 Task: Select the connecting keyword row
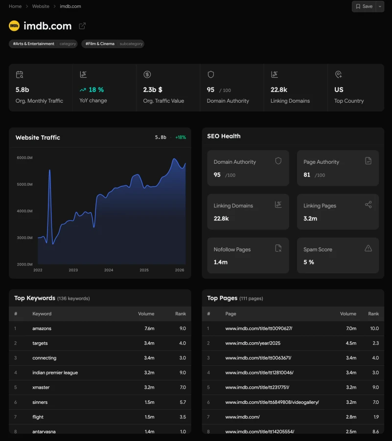click(100, 358)
